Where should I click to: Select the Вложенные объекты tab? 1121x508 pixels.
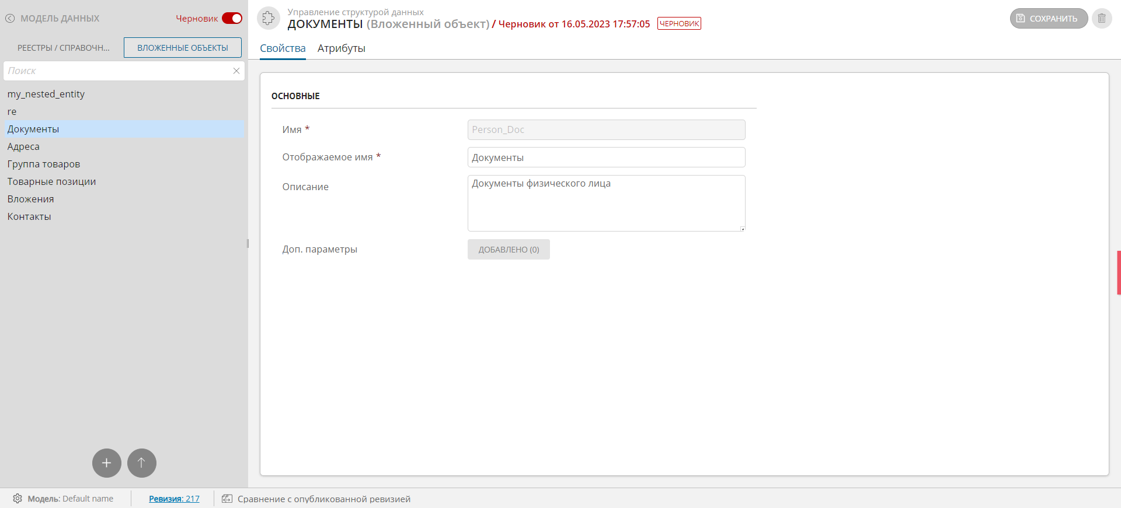click(x=183, y=48)
